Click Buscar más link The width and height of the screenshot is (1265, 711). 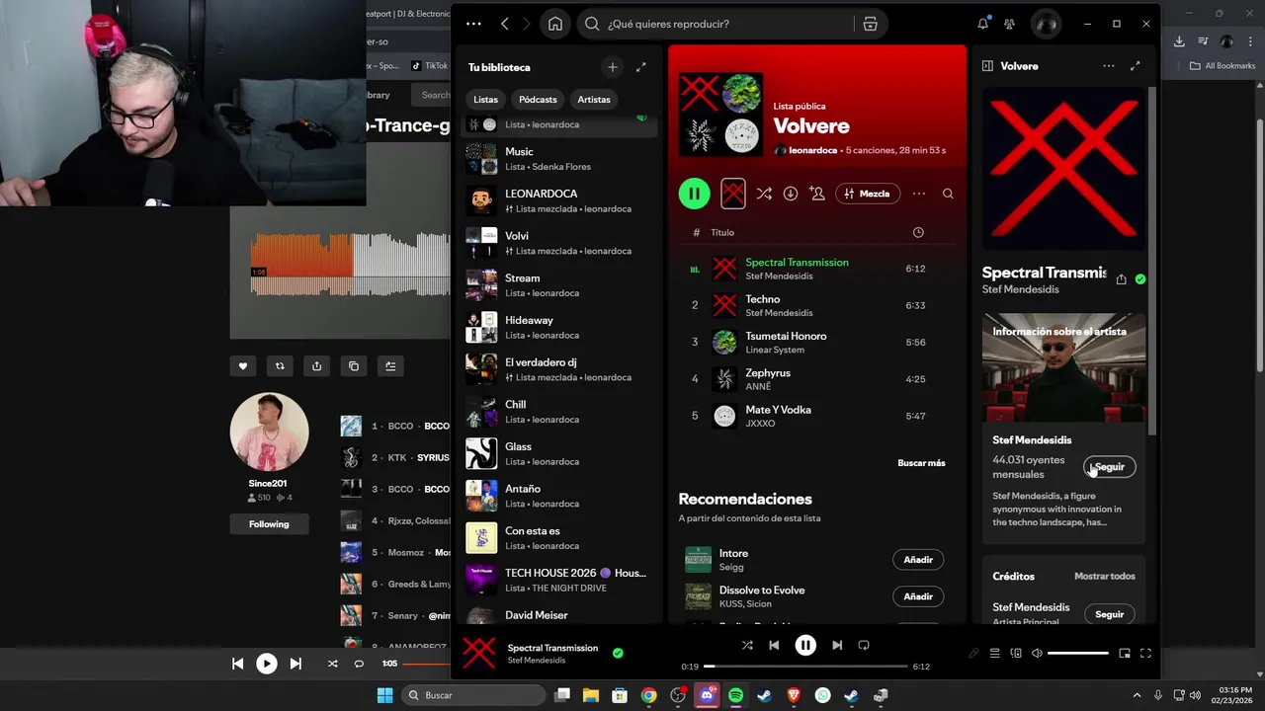[x=921, y=463]
